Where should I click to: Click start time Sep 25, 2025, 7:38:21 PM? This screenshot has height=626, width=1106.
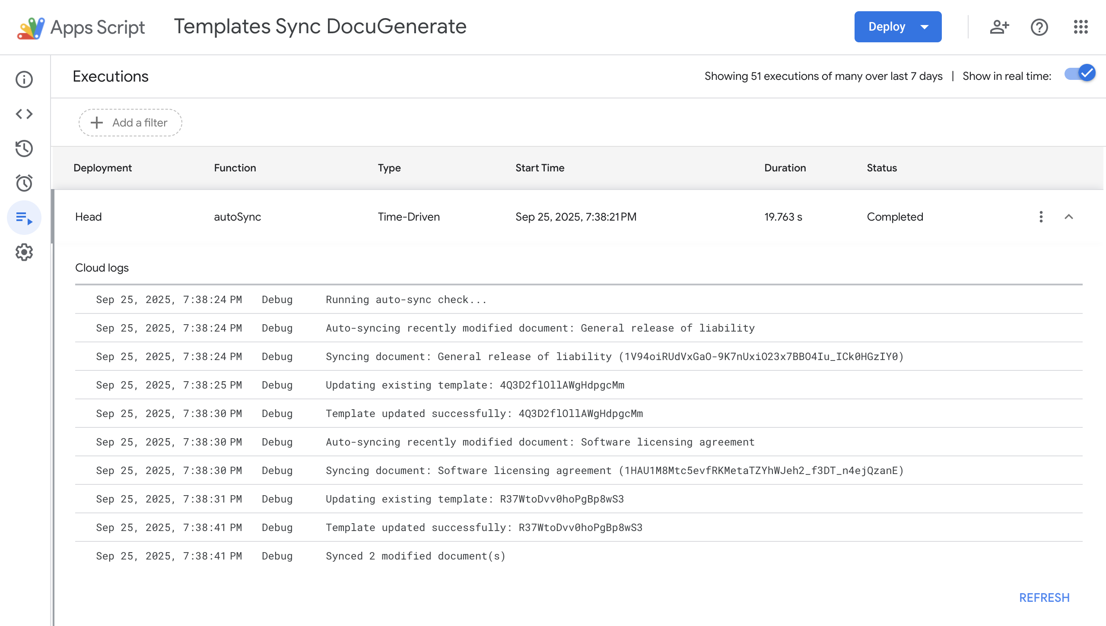576,217
